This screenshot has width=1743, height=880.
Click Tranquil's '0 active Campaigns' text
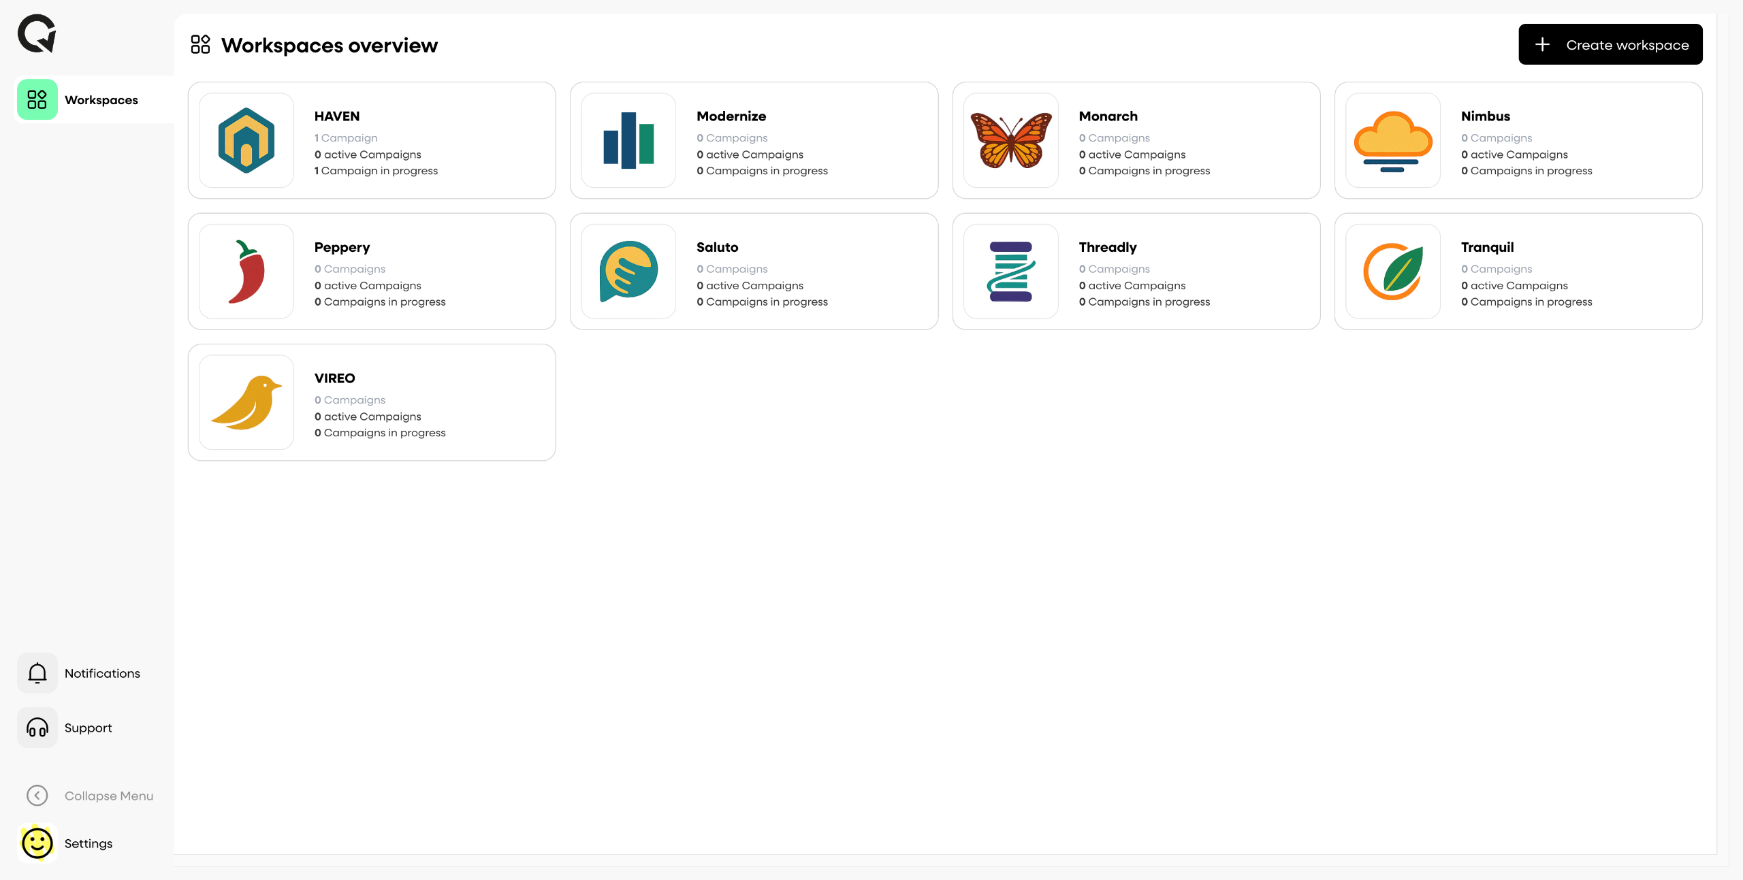(x=1514, y=286)
